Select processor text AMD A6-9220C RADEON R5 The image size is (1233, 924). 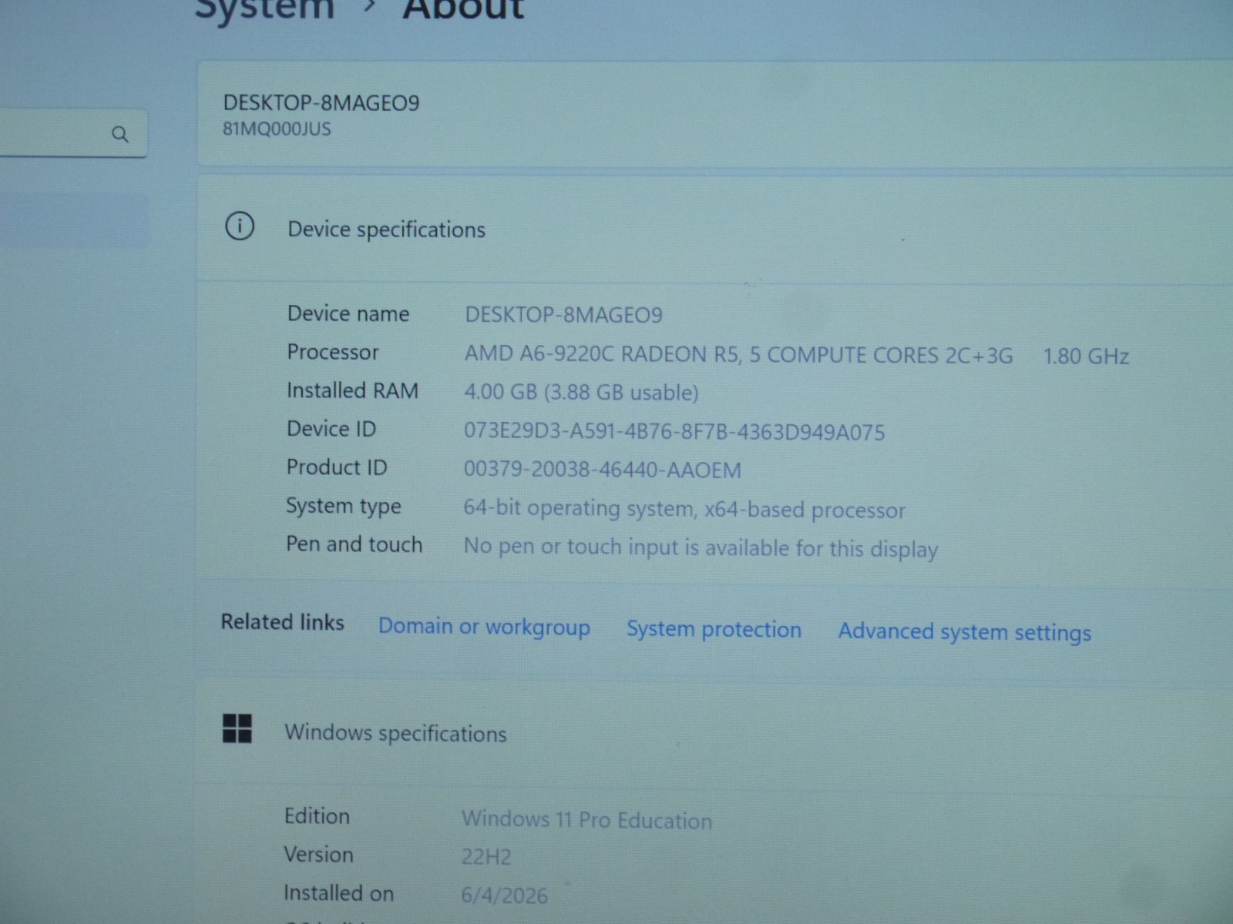click(601, 354)
